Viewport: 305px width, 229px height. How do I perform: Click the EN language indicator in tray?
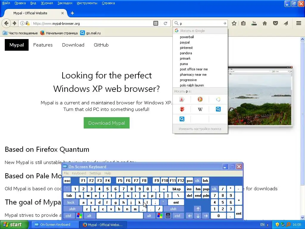(x=262, y=225)
